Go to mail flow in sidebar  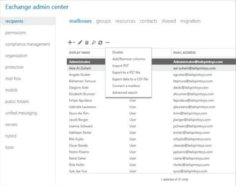(x=13, y=79)
